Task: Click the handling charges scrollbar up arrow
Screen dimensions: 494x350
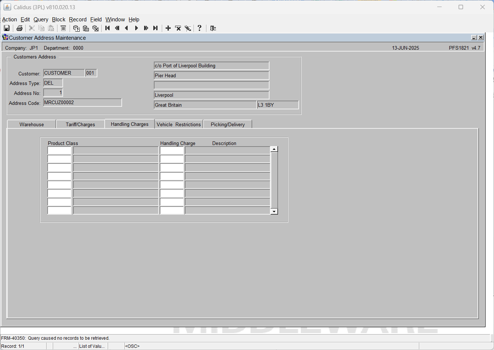Action: (274, 149)
